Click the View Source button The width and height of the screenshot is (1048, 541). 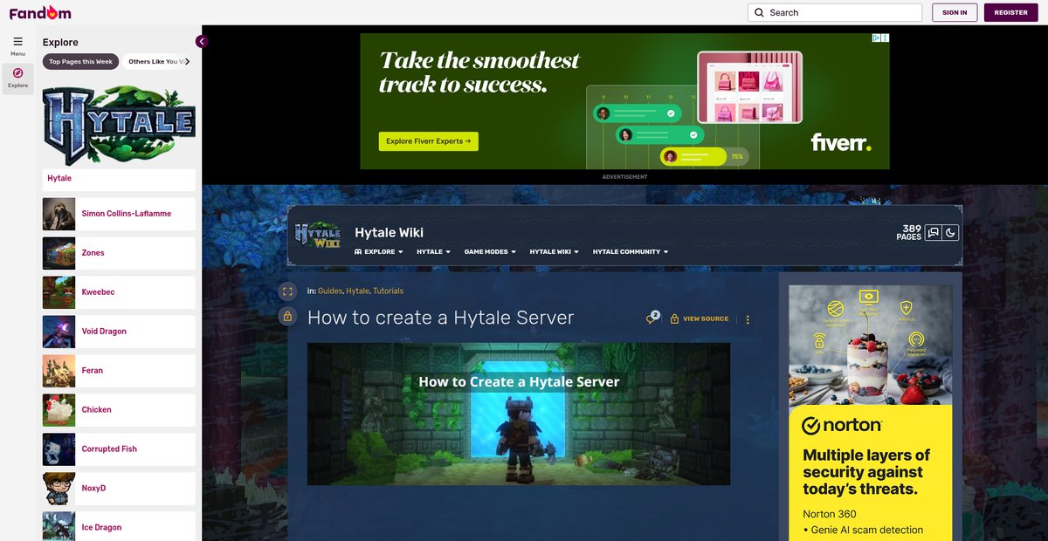(700, 319)
